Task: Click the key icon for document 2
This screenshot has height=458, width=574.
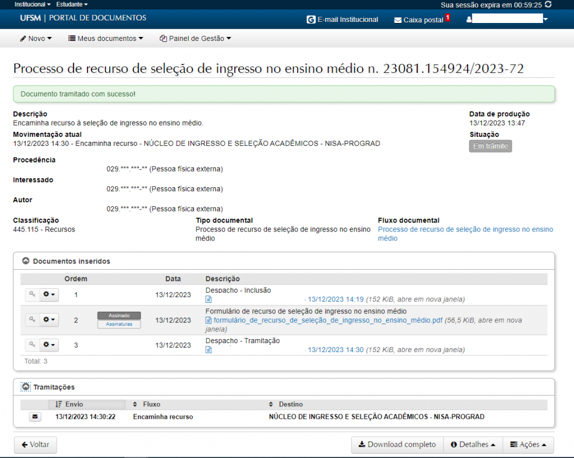Action: tap(32, 320)
